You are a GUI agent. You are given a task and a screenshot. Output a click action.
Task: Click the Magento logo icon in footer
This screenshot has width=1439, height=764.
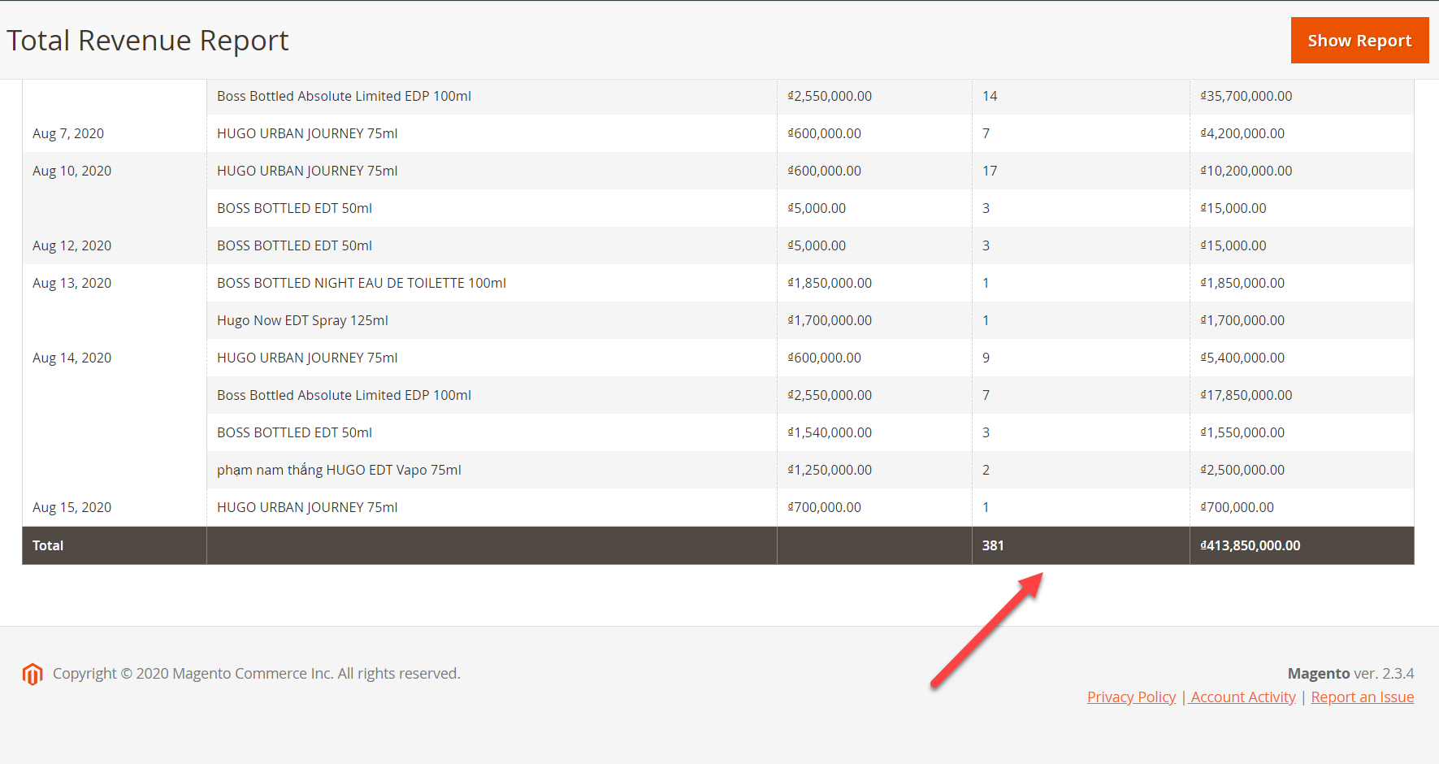[33, 674]
